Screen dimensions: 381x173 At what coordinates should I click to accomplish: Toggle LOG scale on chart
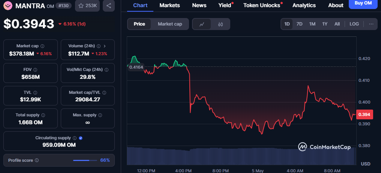pyautogui.click(x=354, y=24)
